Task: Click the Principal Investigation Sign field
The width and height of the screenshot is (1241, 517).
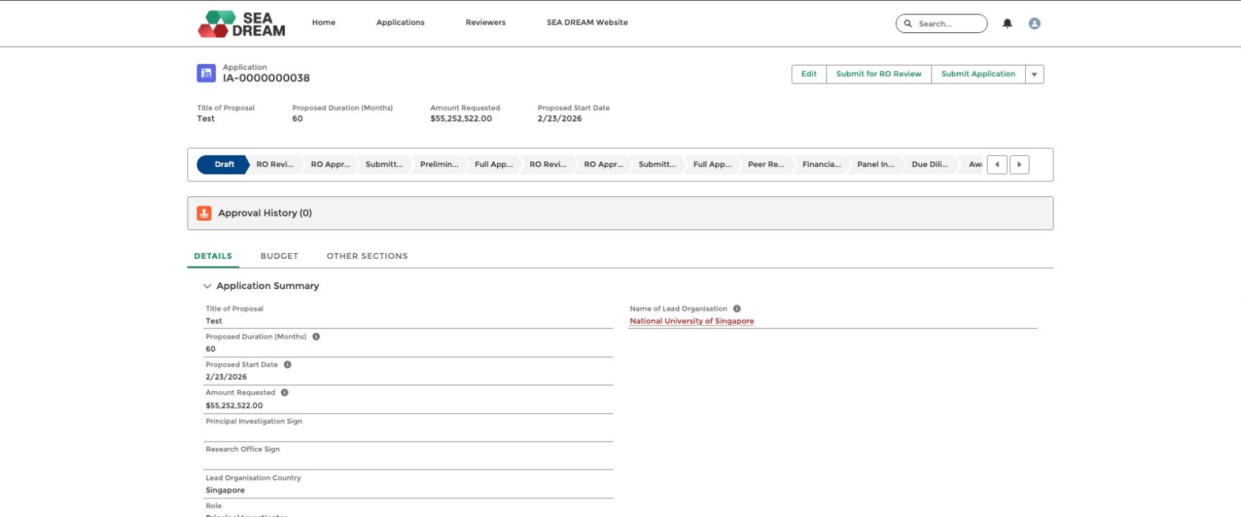Action: coord(408,428)
